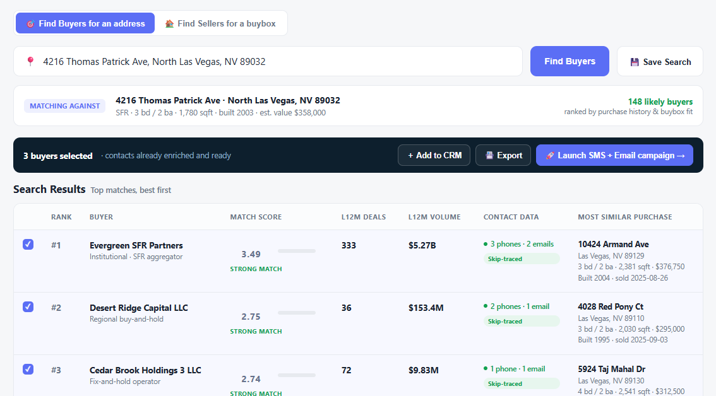Click the RANK column header

pos(61,217)
